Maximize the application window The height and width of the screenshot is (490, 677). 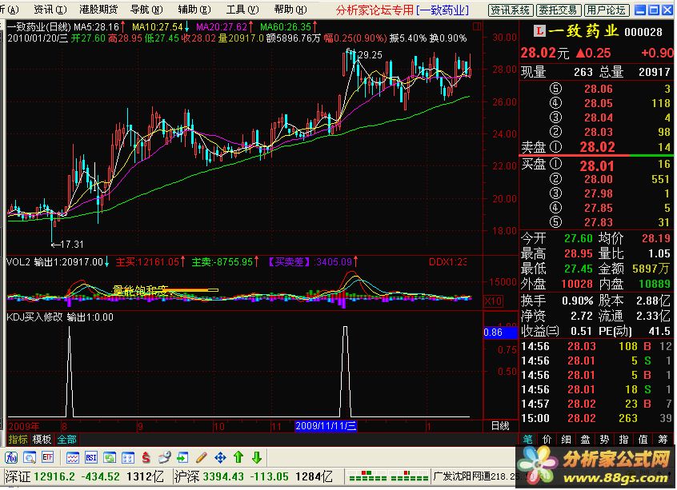[654, 10]
